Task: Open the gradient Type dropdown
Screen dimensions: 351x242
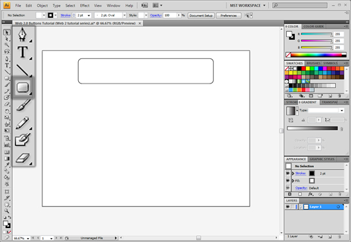Action: coord(342,110)
